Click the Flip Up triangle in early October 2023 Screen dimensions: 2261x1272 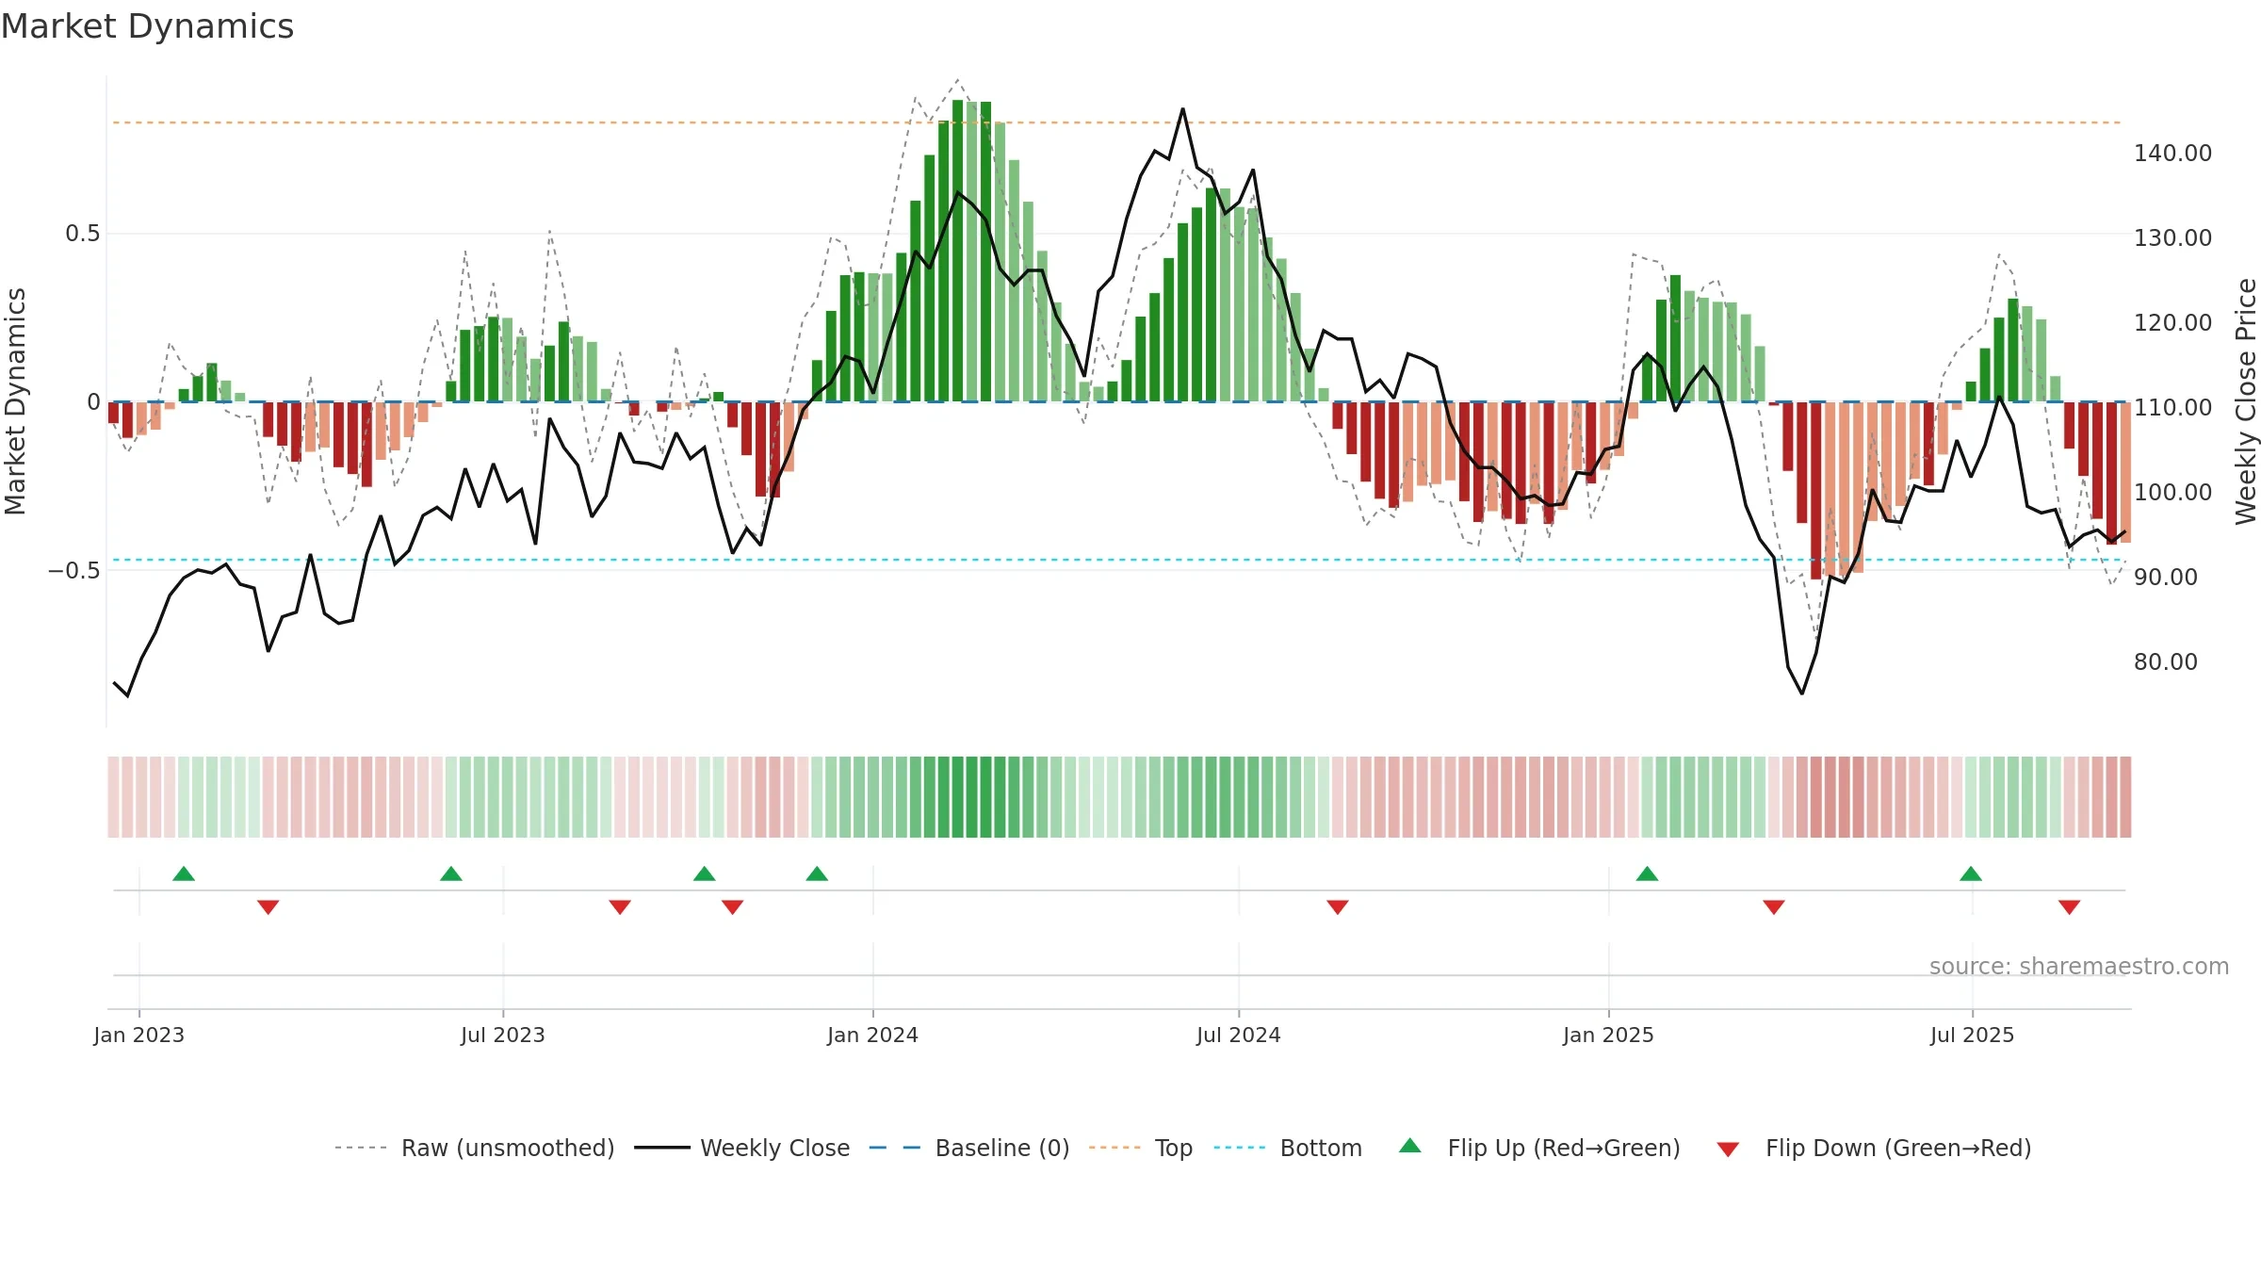point(705,873)
